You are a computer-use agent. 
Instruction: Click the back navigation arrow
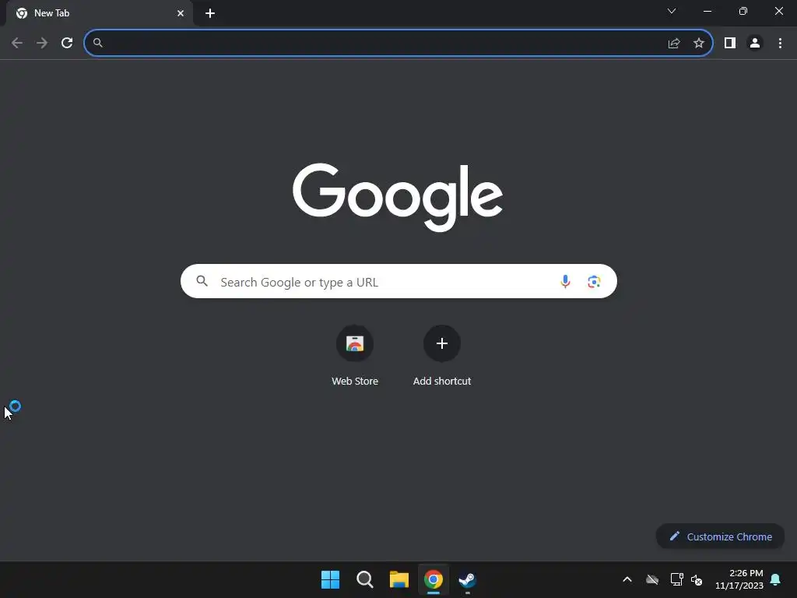17,43
